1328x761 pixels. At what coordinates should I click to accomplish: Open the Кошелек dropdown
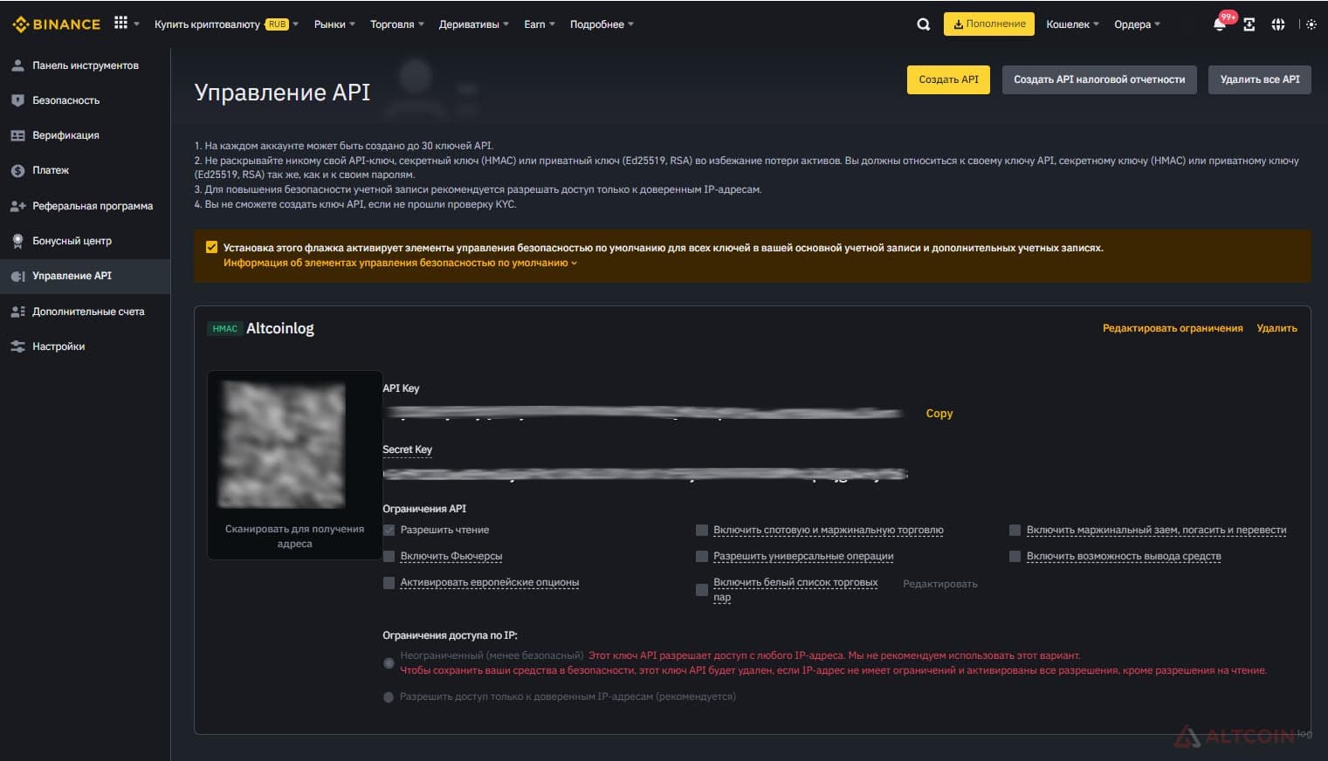tap(1072, 24)
